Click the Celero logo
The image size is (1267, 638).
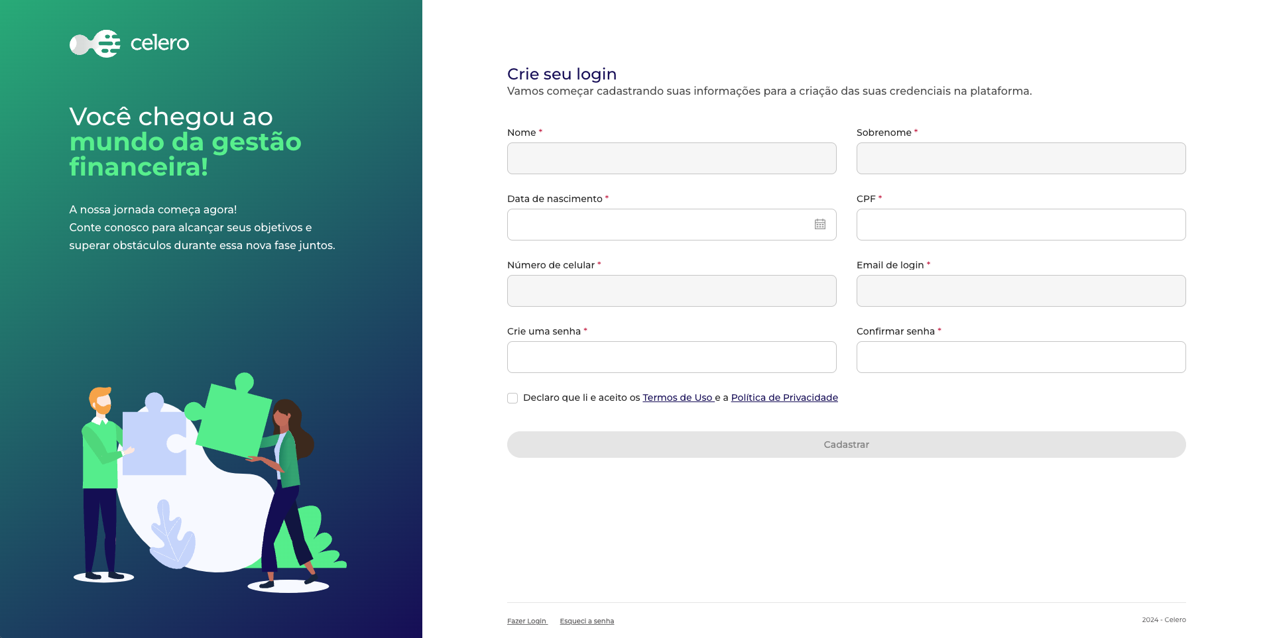[x=129, y=44]
